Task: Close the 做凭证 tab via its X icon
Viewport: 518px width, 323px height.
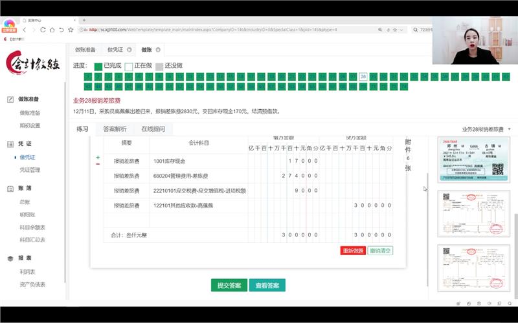Action: (x=129, y=50)
